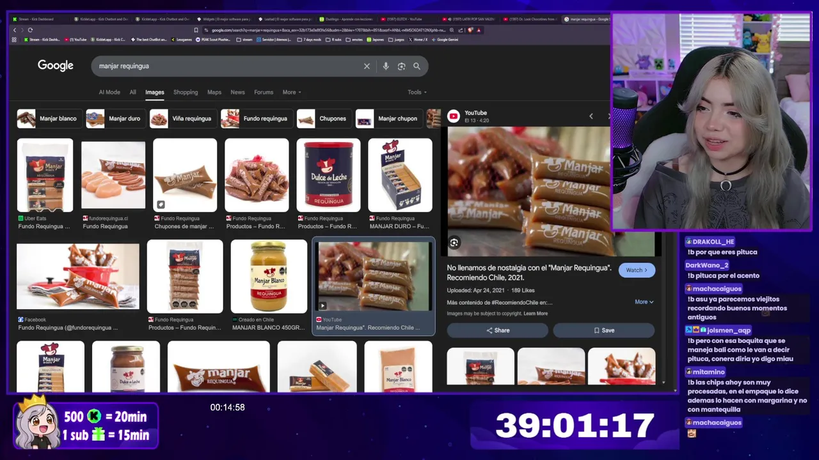Clear the search box with the X icon

[367, 66]
